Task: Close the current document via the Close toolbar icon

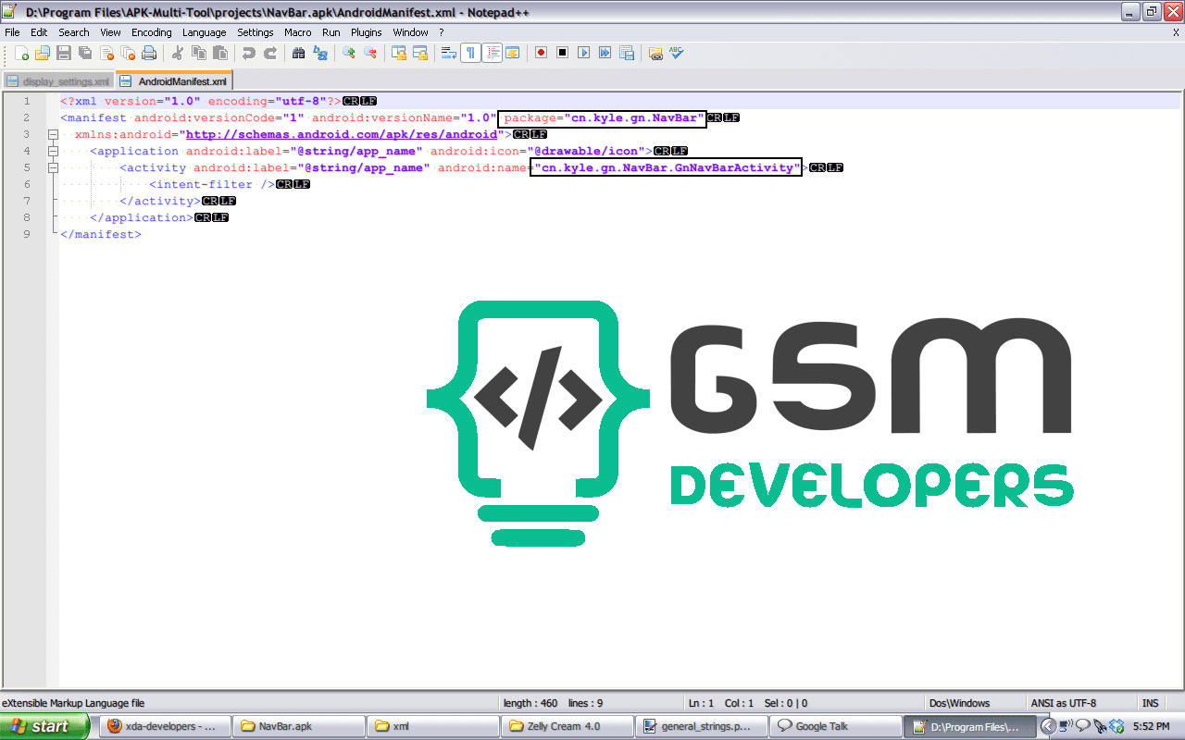Action: click(106, 53)
